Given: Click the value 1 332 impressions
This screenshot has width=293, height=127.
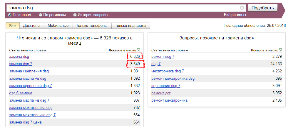Looking at the screenshot, I should click(x=135, y=86).
